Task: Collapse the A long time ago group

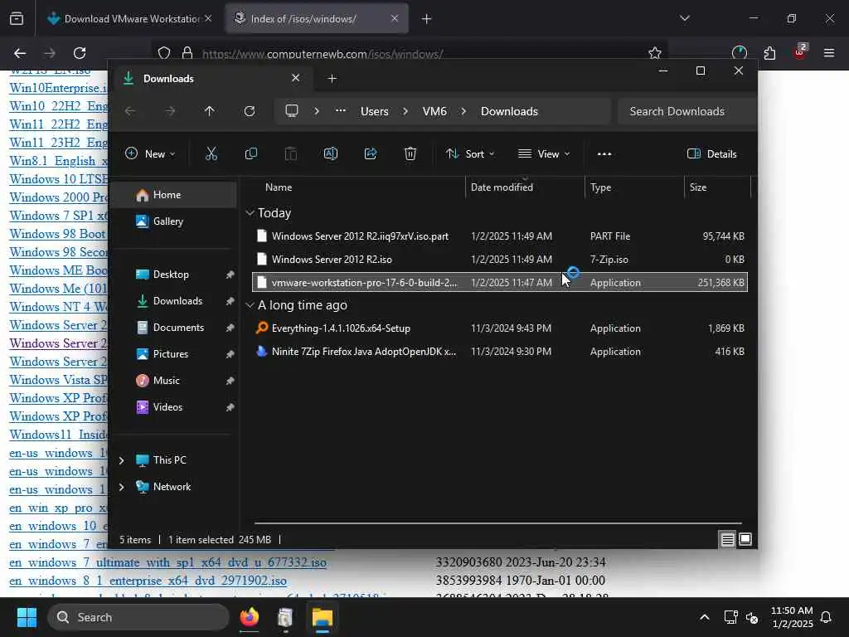Action: click(x=250, y=305)
